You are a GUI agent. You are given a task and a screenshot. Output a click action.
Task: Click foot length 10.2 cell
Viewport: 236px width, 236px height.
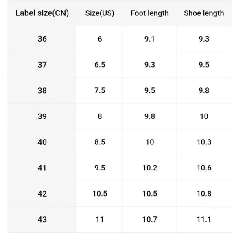click(150, 168)
